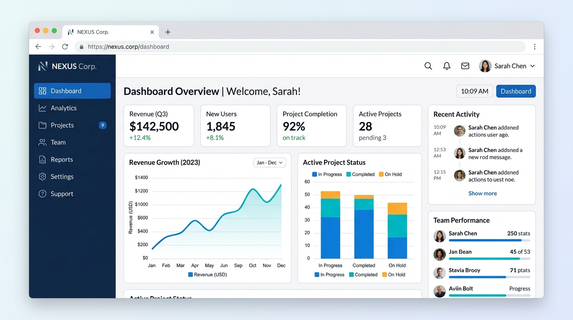Go to Projects in the sidebar
This screenshot has height=320, width=573.
click(x=72, y=125)
